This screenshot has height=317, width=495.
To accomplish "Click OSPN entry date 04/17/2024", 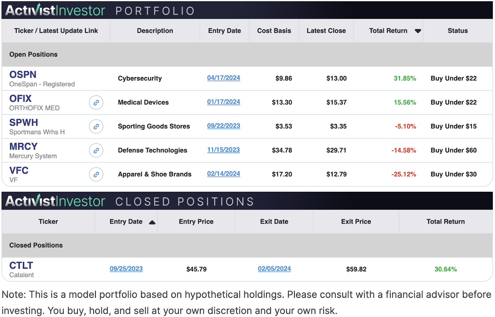I will [x=223, y=78].
